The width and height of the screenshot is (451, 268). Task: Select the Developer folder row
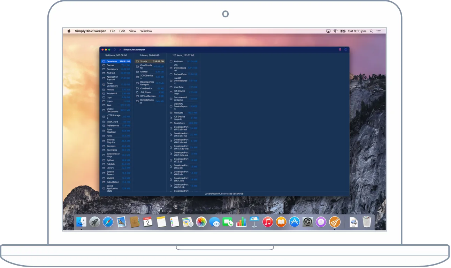(x=116, y=61)
